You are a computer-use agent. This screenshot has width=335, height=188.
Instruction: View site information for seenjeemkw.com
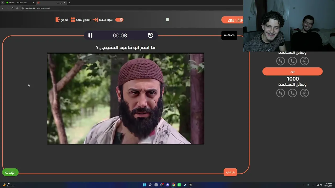click(23, 8)
